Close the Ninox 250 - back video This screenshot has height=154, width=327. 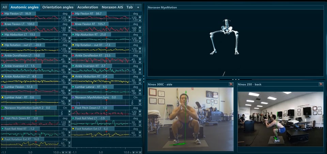tap(321, 84)
